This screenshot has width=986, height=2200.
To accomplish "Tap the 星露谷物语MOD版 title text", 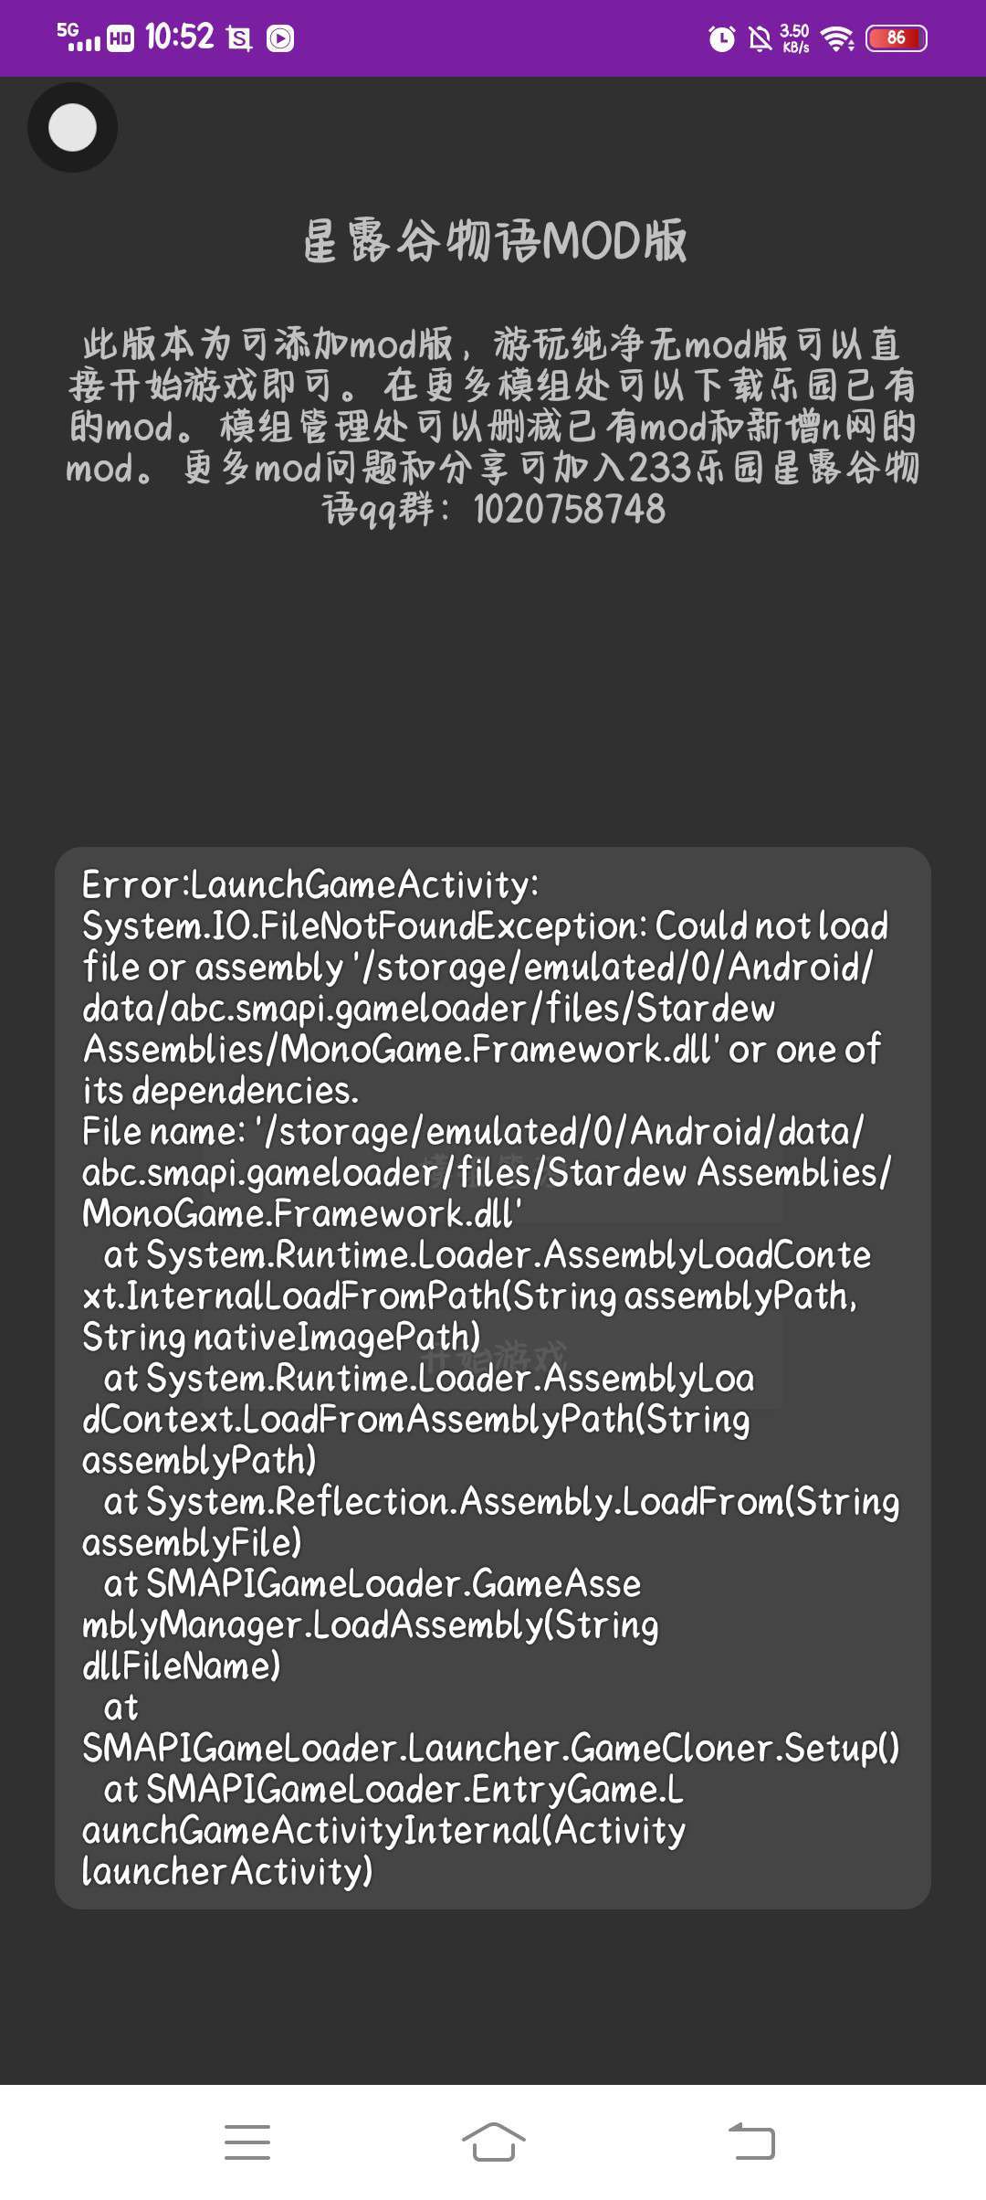I will pos(494,241).
